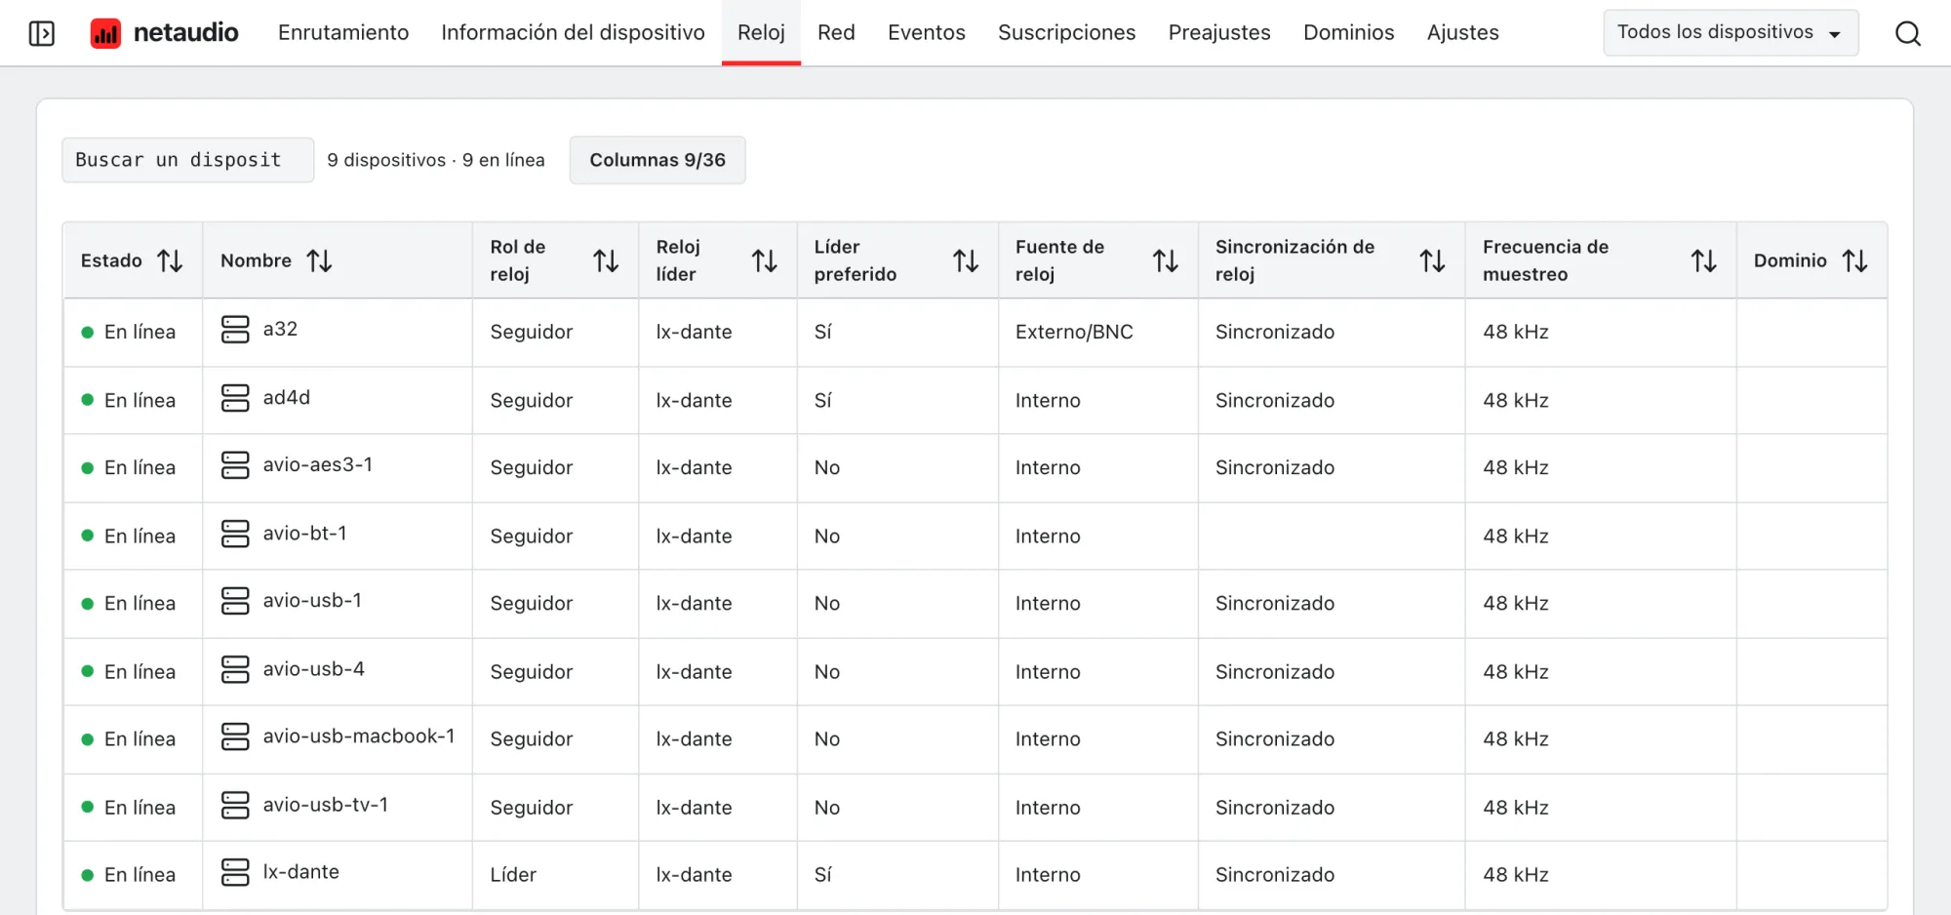
Task: Open search with the magnifier icon
Action: pos(1907,33)
